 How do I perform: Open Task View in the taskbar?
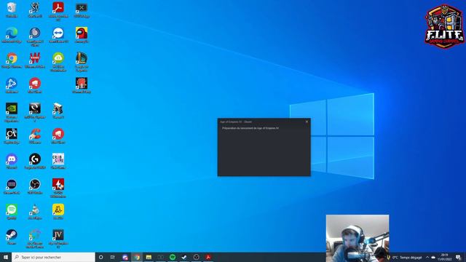click(x=113, y=257)
